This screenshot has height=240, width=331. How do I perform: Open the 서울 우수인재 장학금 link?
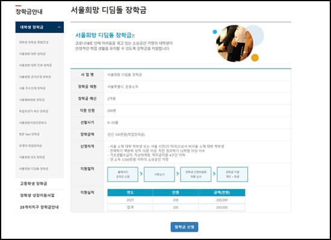32,88
